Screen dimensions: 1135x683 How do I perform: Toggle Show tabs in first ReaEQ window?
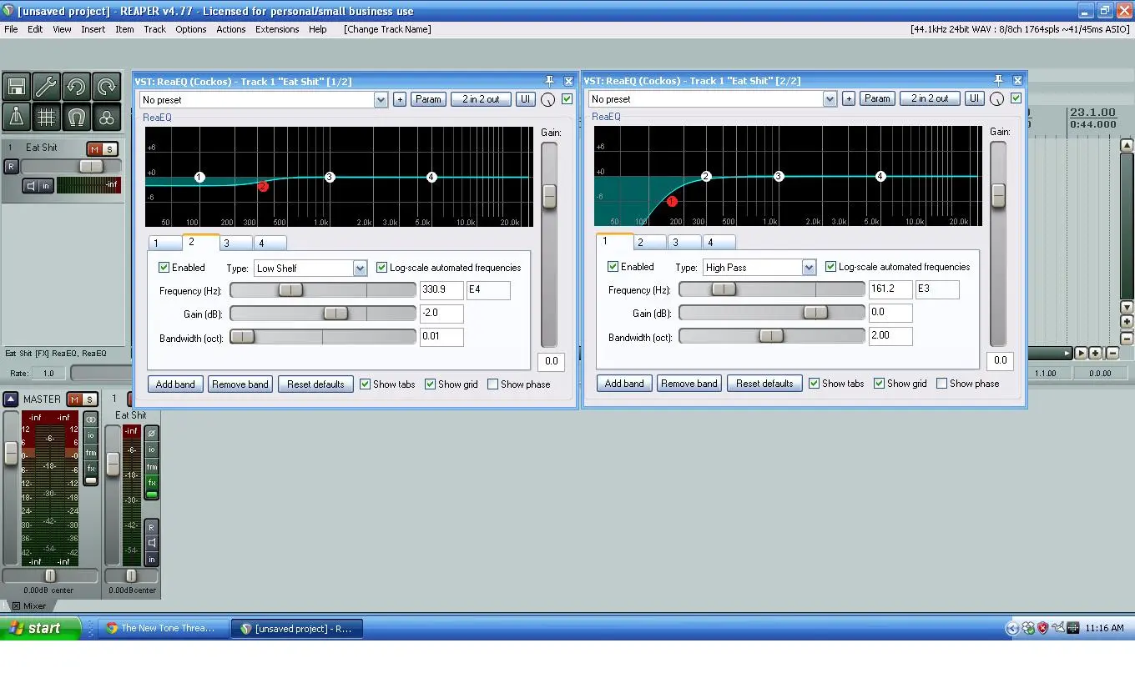coord(365,384)
